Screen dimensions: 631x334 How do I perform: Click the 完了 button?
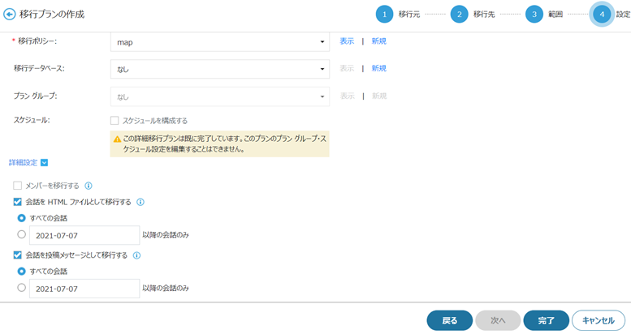pos(546,320)
